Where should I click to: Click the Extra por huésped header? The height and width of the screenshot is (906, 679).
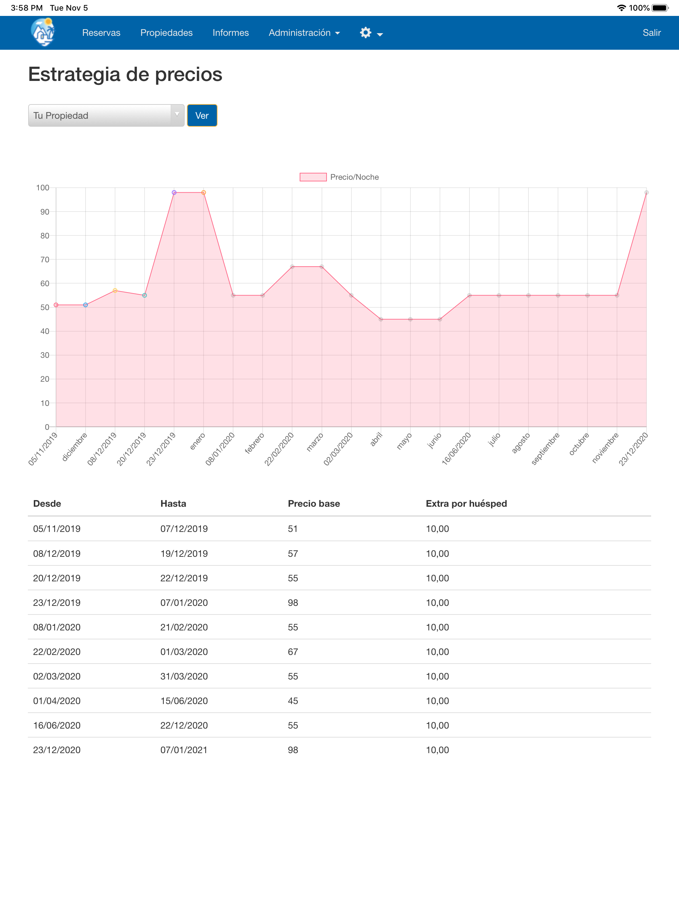pos(466,503)
